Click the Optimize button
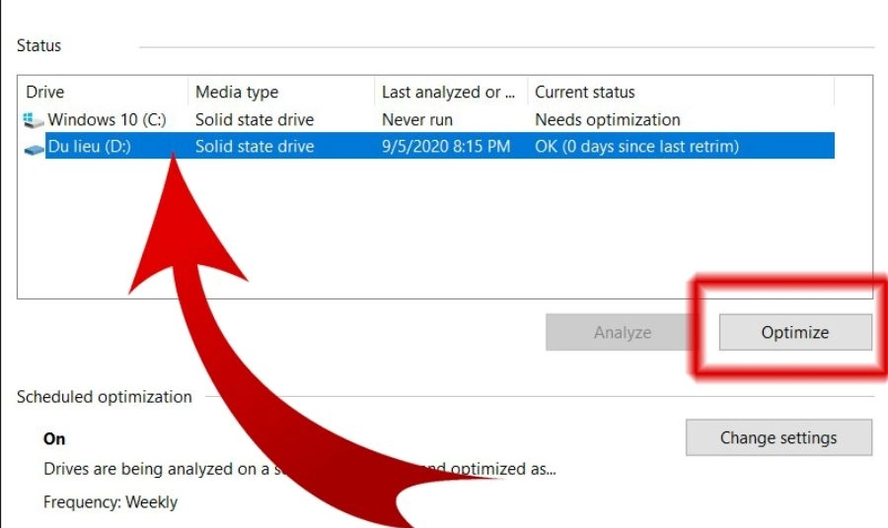The image size is (888, 528). coord(795,332)
